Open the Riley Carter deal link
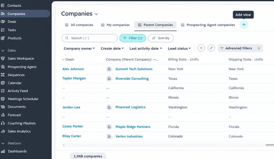This screenshot has height=159, width=274. (x=72, y=136)
